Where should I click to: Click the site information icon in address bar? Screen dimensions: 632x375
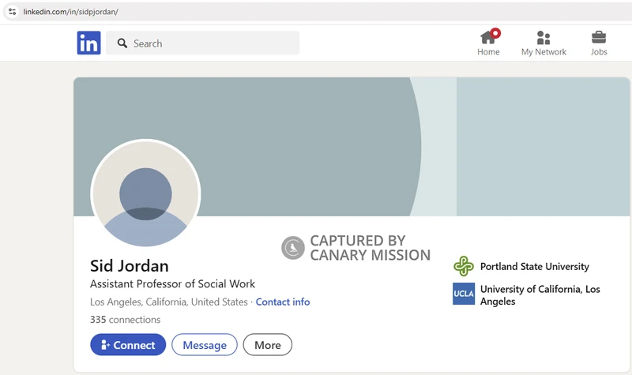point(12,12)
